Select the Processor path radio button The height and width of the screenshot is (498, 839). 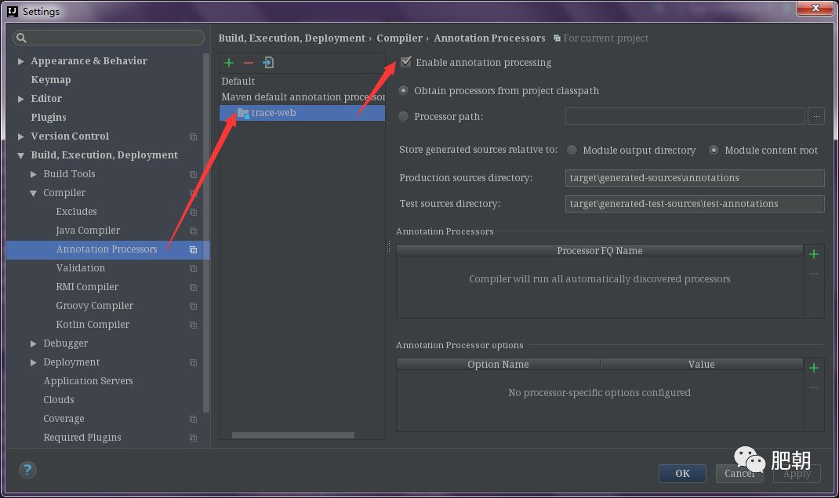coord(404,116)
